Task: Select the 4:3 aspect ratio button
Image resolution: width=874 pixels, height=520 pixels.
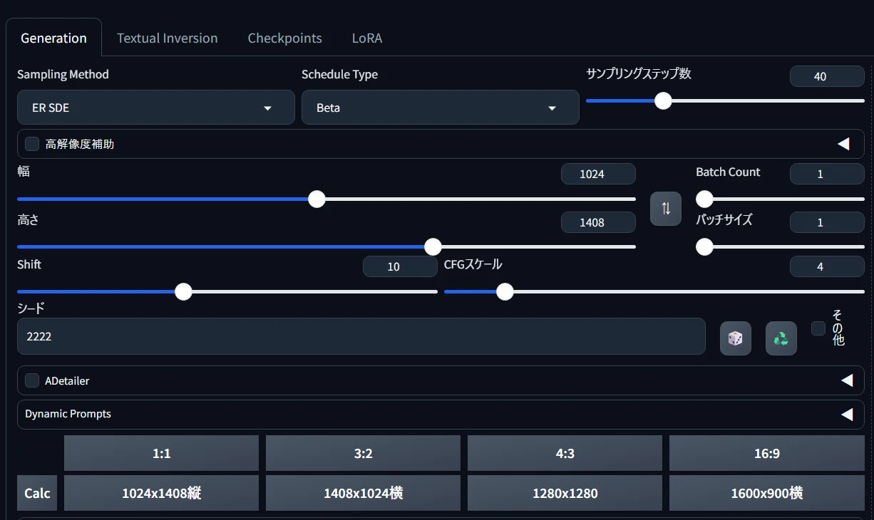Action: [x=565, y=453]
